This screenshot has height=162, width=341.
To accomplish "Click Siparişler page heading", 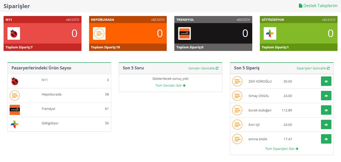I will 17,6.
